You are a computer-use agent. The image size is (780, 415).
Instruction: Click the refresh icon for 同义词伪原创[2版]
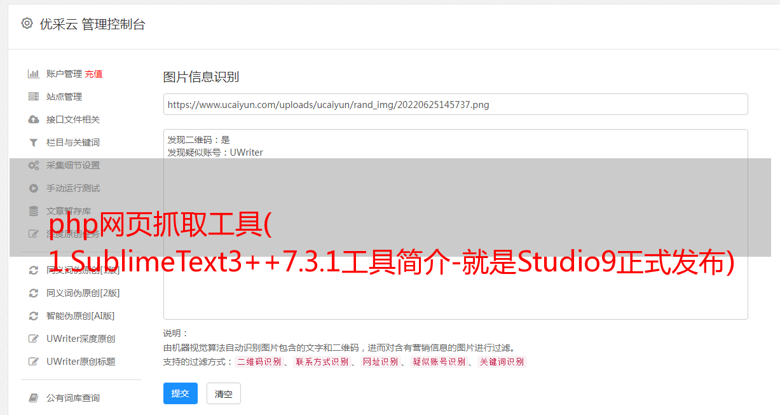tap(34, 293)
